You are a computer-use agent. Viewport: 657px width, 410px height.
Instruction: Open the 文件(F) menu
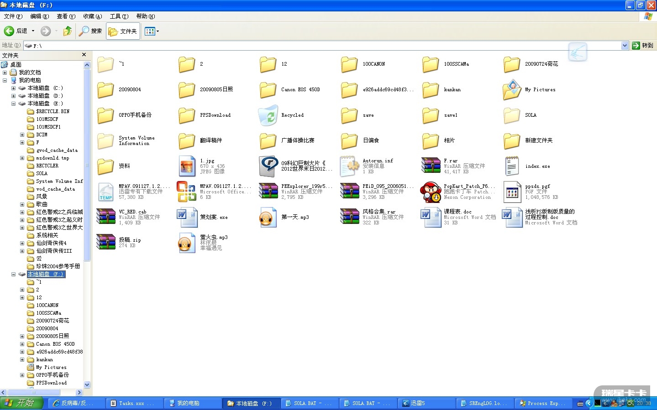(13, 16)
